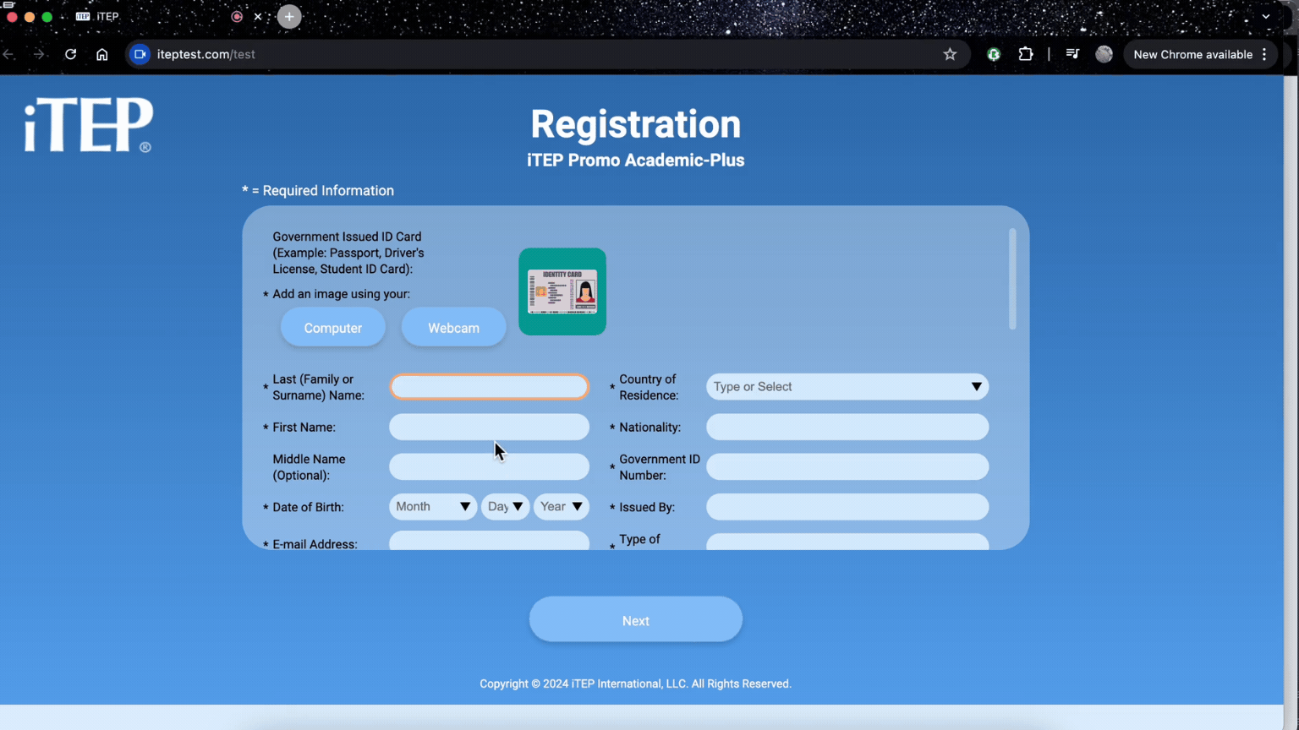Click the Next button
The height and width of the screenshot is (730, 1299).
pos(636,620)
